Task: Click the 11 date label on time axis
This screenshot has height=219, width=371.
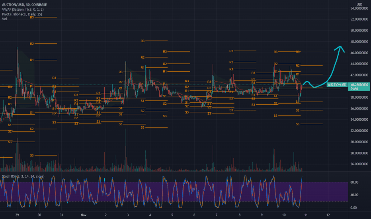Action: pyautogui.click(x=306, y=215)
